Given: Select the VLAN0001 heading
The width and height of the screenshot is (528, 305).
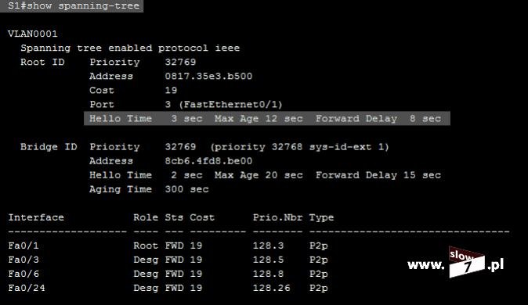Looking at the screenshot, I should point(33,34).
